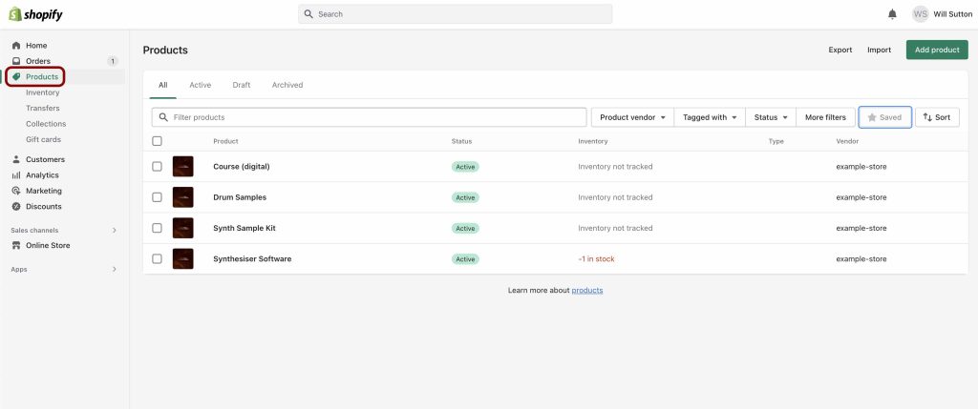Tick the Course (digital) checkbox

[158, 166]
